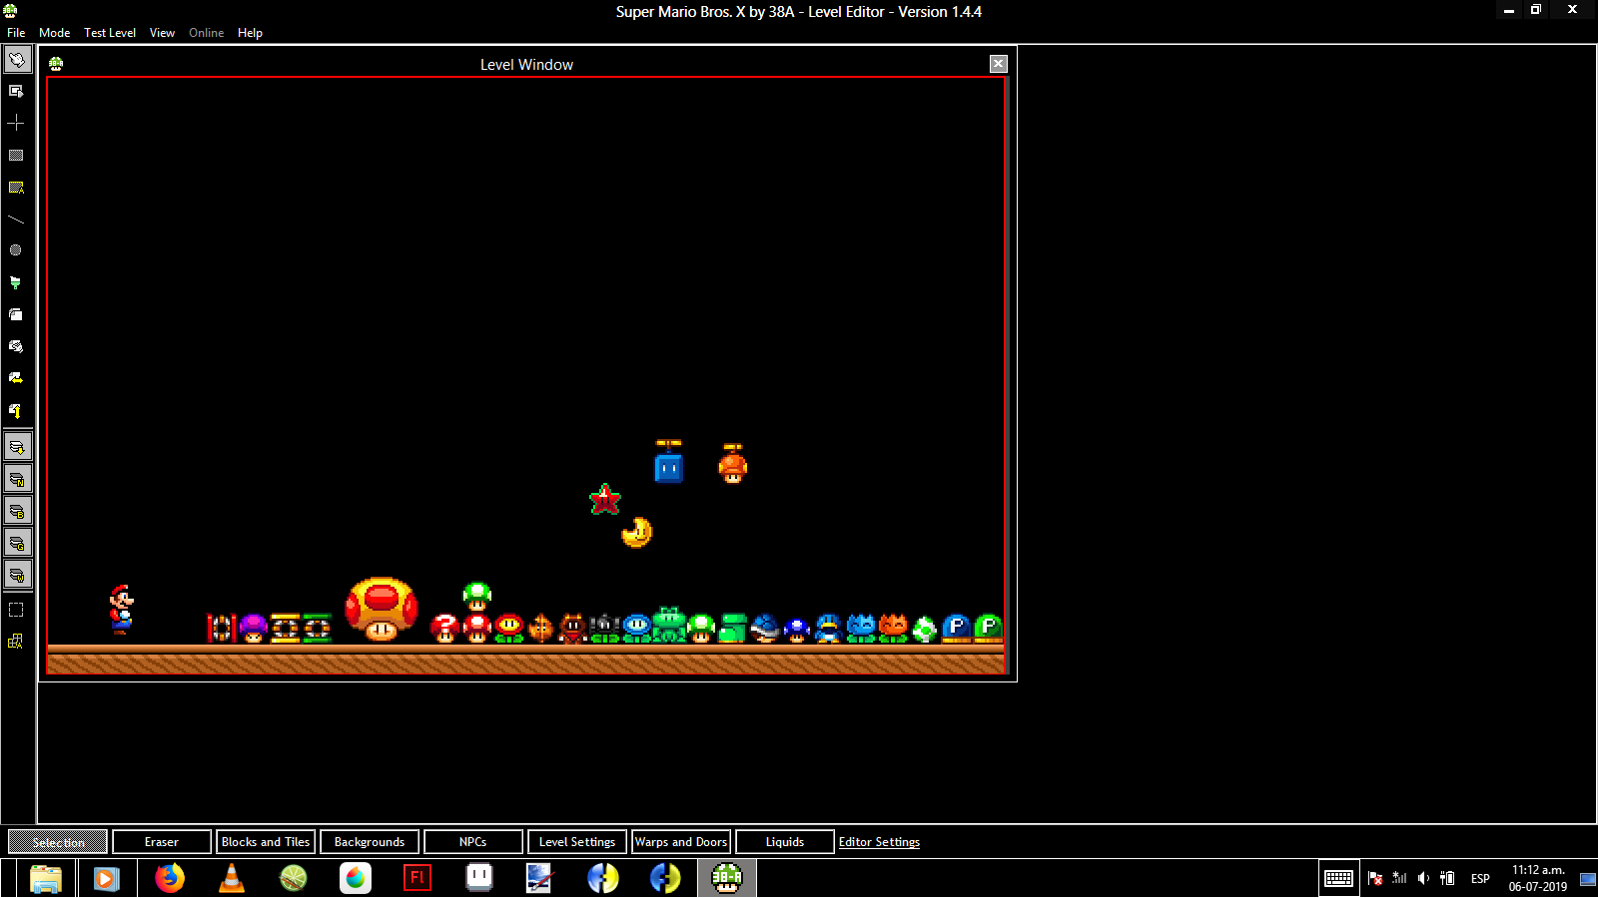Image resolution: width=1598 pixels, height=898 pixels.
Task: Select the blue propeller block sprite
Action: pos(668,462)
